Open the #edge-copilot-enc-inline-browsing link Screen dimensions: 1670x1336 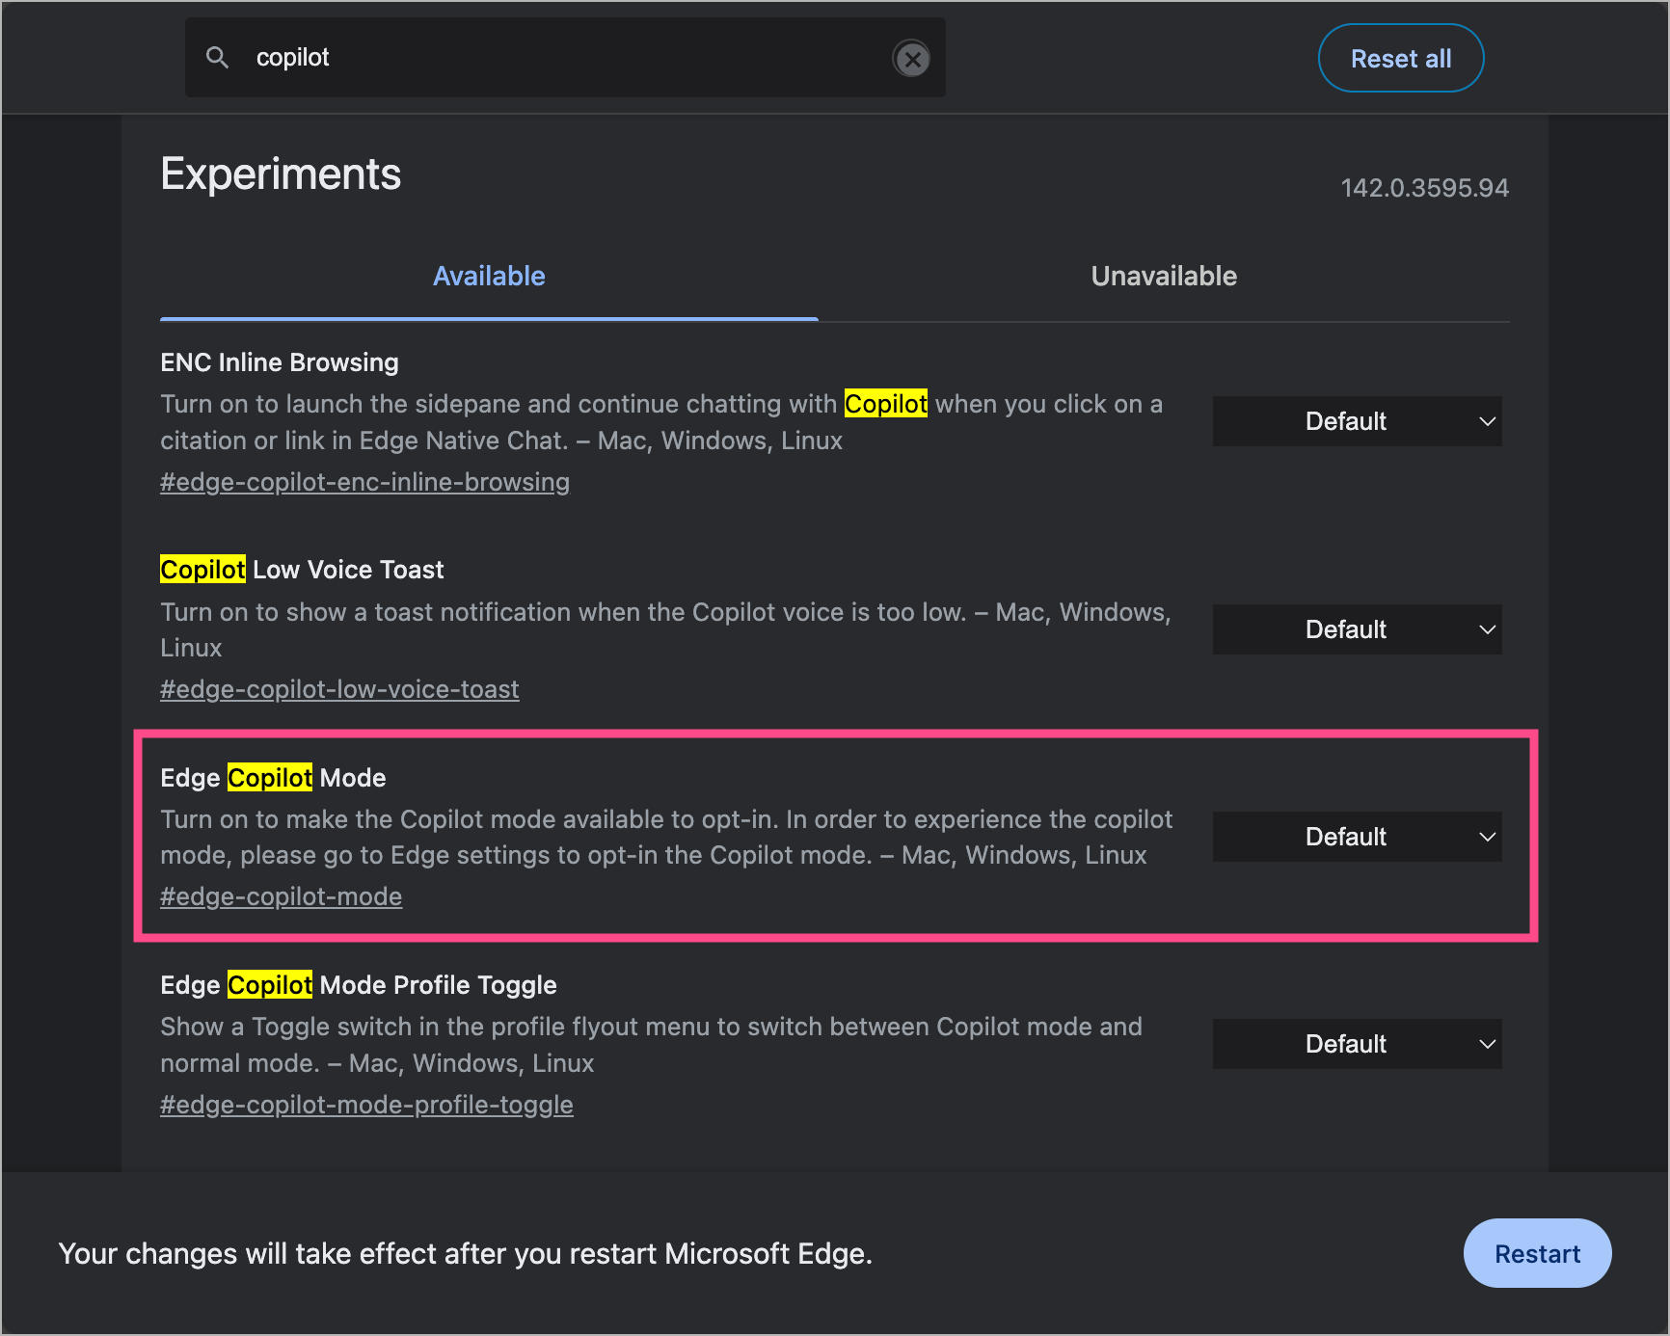click(x=364, y=482)
